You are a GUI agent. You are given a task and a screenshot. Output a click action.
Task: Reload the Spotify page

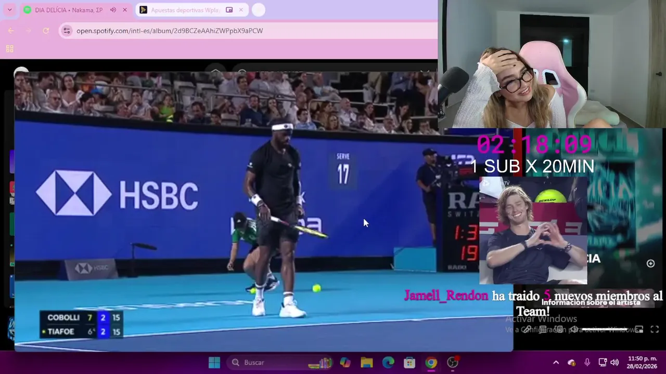point(46,31)
